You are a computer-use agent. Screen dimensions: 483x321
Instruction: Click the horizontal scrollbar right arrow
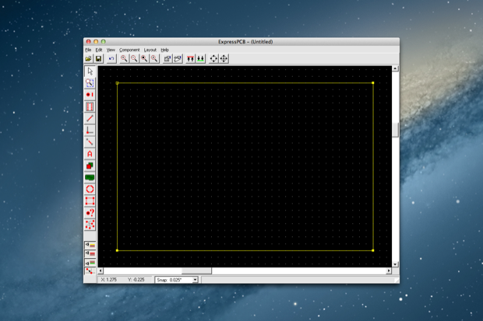click(389, 271)
